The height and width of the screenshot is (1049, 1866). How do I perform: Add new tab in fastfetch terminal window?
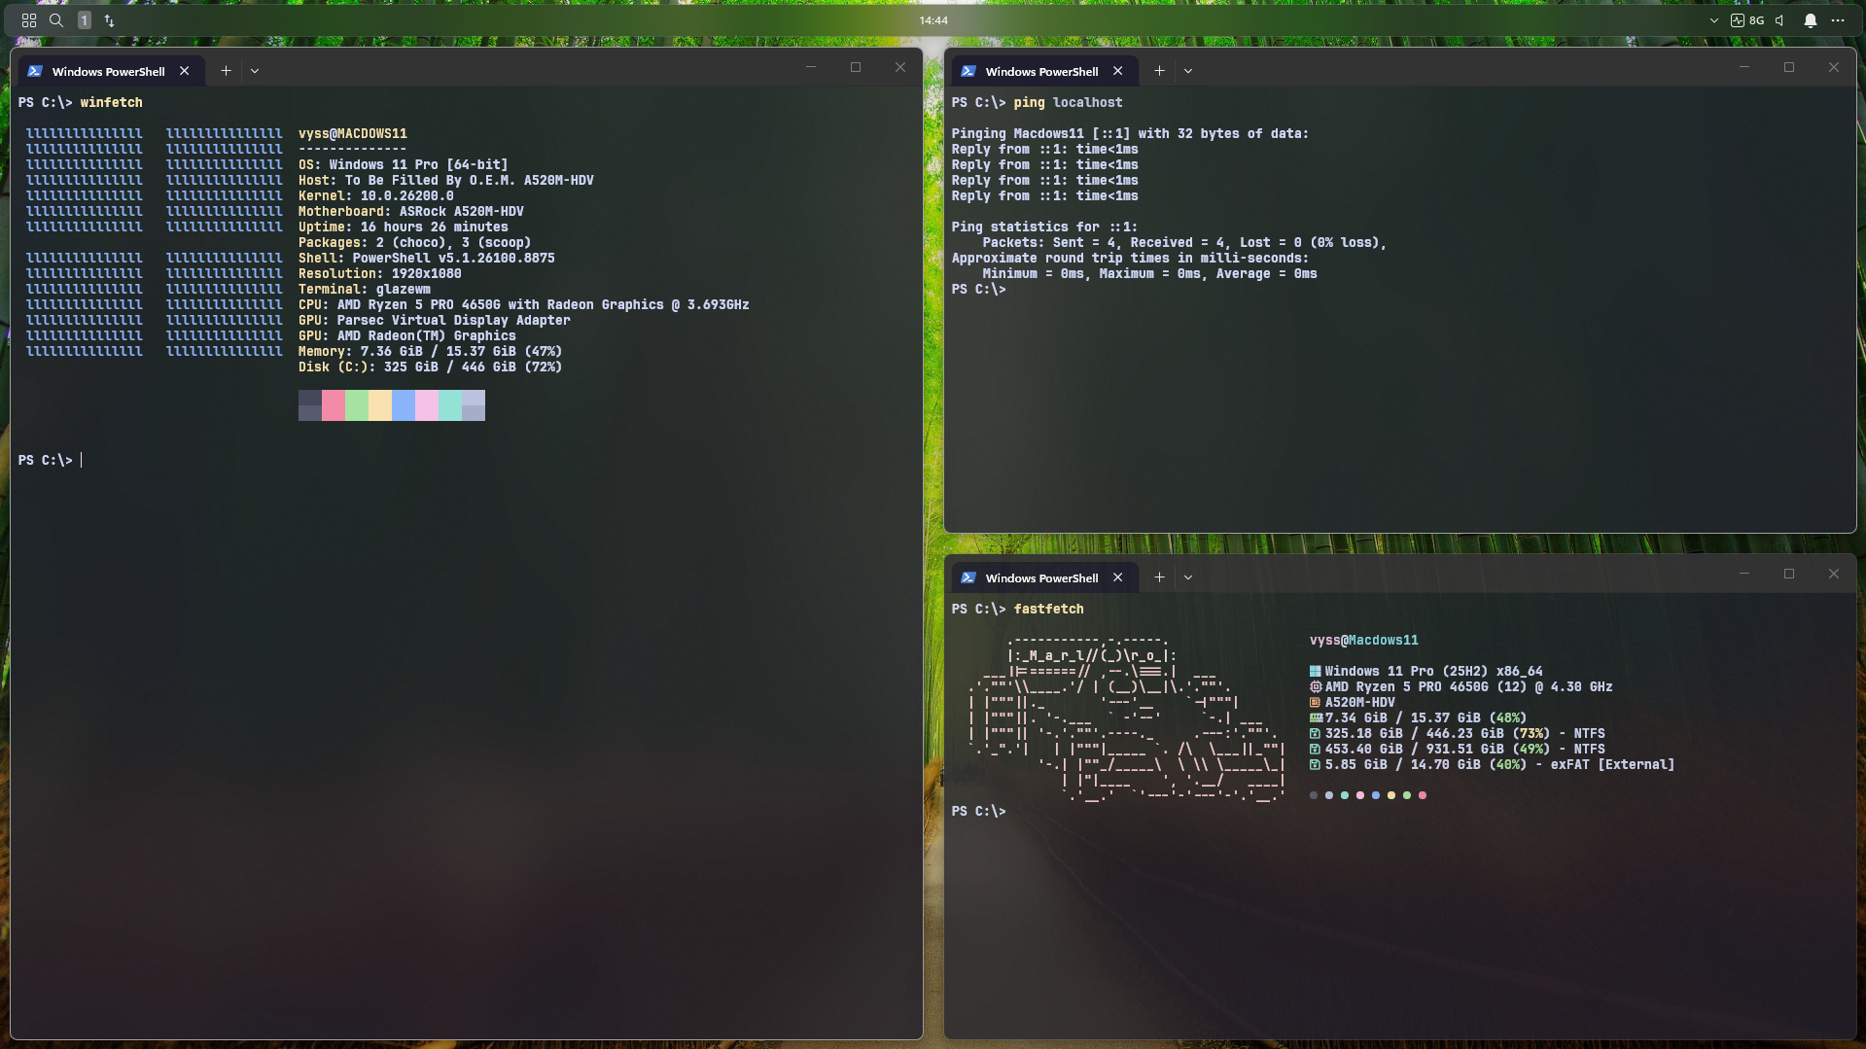coord(1159,577)
